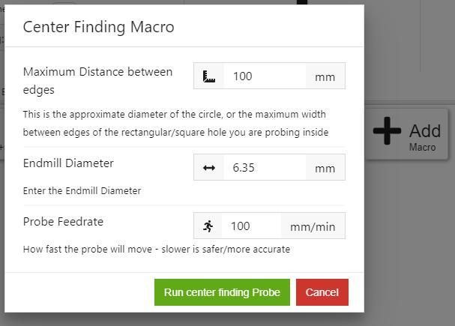Focus the Probe Feedrate value field
This screenshot has height=326, width=455.
251,226
